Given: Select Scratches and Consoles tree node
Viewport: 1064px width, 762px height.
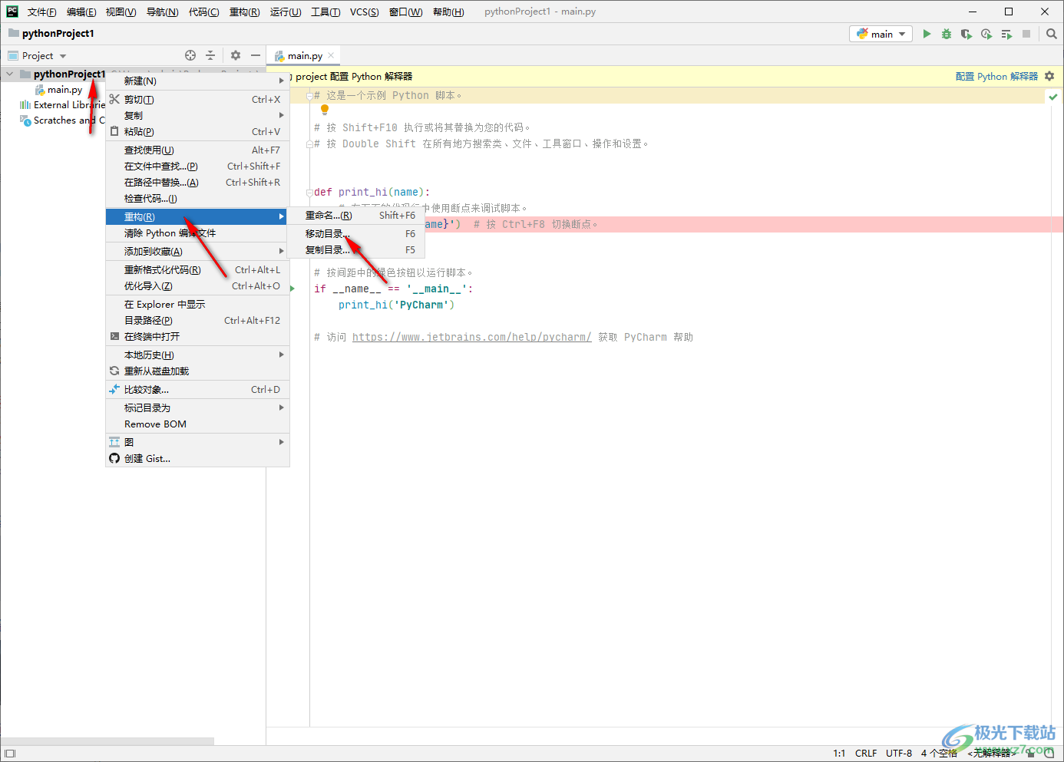Looking at the screenshot, I should coord(62,120).
